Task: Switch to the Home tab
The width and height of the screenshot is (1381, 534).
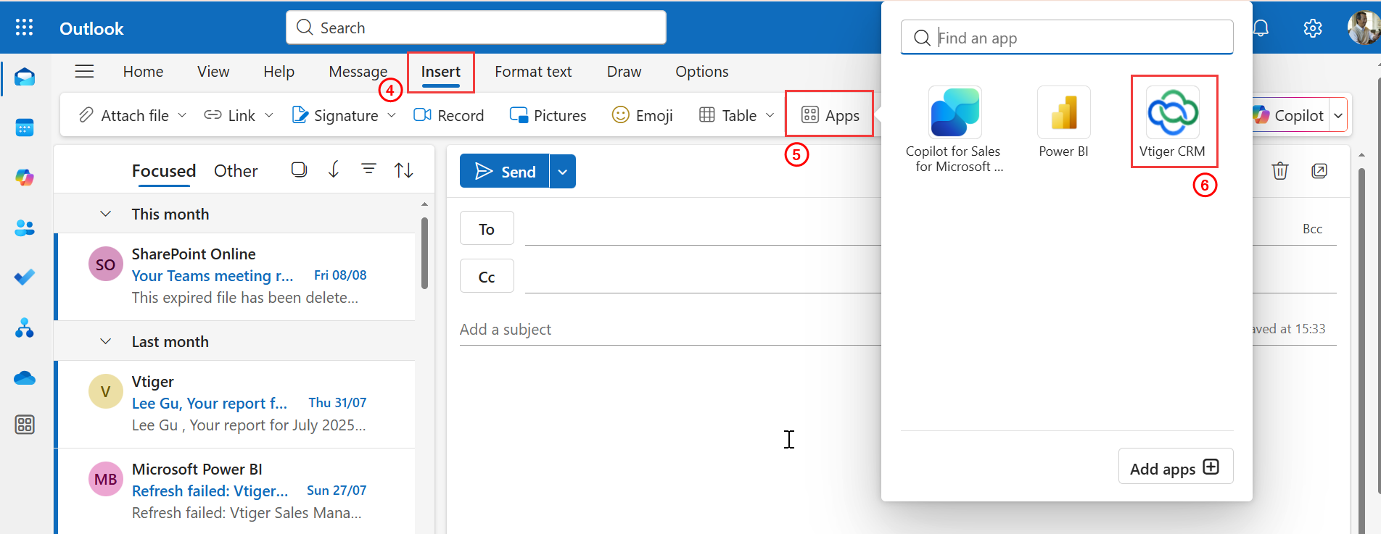Action: [x=143, y=72]
